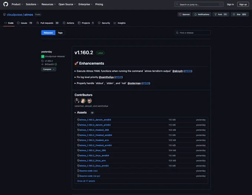Screen dimensions: 252x195
Task: Download atmos_1.160.2_freebsd_arm64
Action: click(x=96, y=145)
